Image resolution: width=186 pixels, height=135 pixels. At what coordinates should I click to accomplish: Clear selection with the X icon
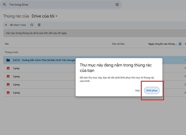point(6,25)
